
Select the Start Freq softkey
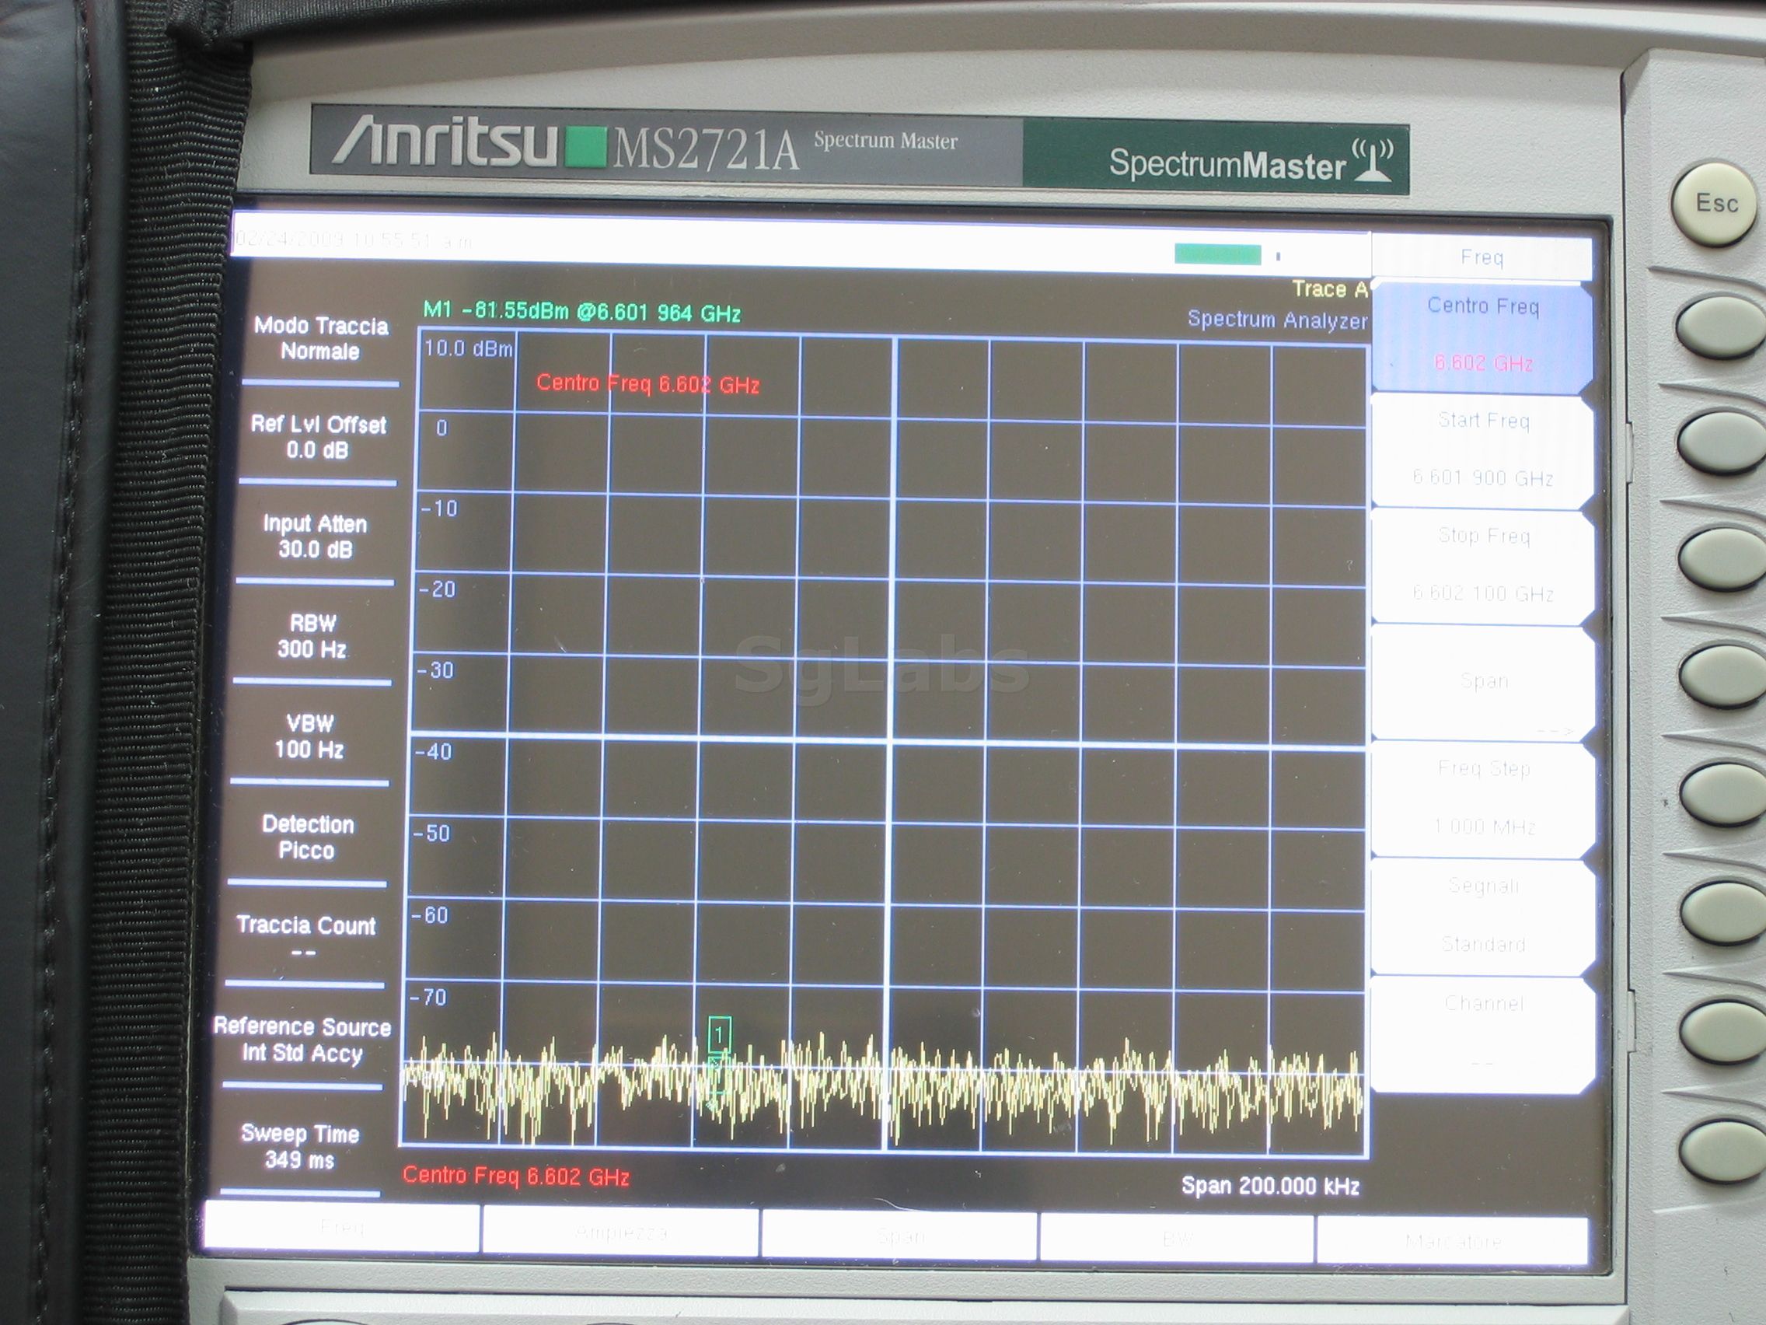coord(1482,450)
